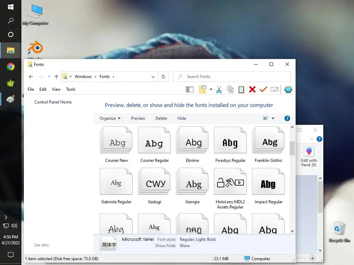Click the orange checkmark properties icon
Viewport: 354px width, 265px height.
(263, 89)
